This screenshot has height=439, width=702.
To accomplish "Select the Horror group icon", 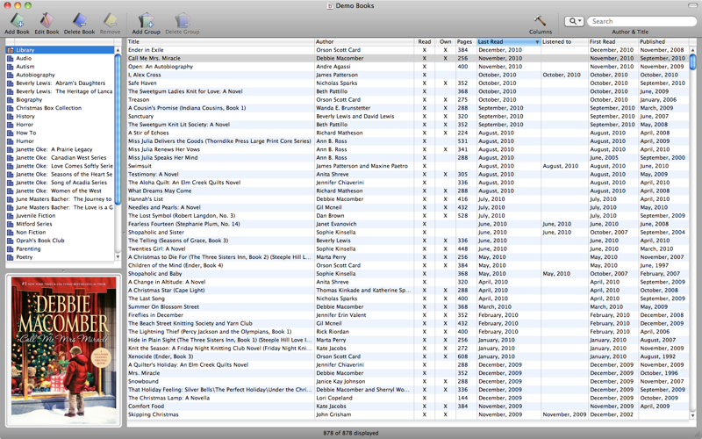I will click(11, 125).
